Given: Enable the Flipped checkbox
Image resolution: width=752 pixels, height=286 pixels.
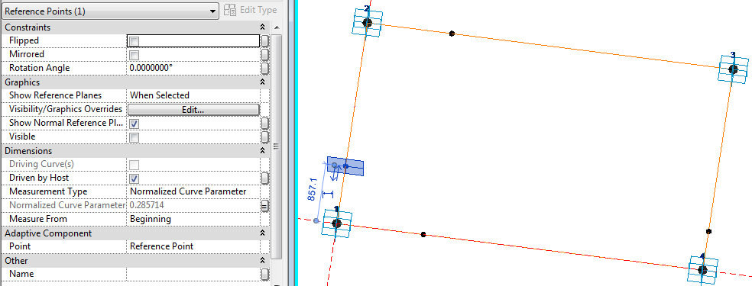Looking at the screenshot, I should 135,41.
